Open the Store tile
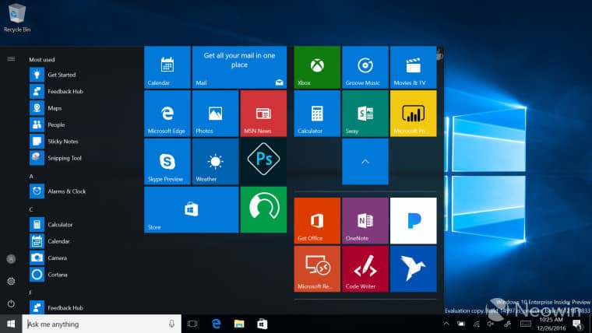Screen dimensions: 592x333 (191, 209)
